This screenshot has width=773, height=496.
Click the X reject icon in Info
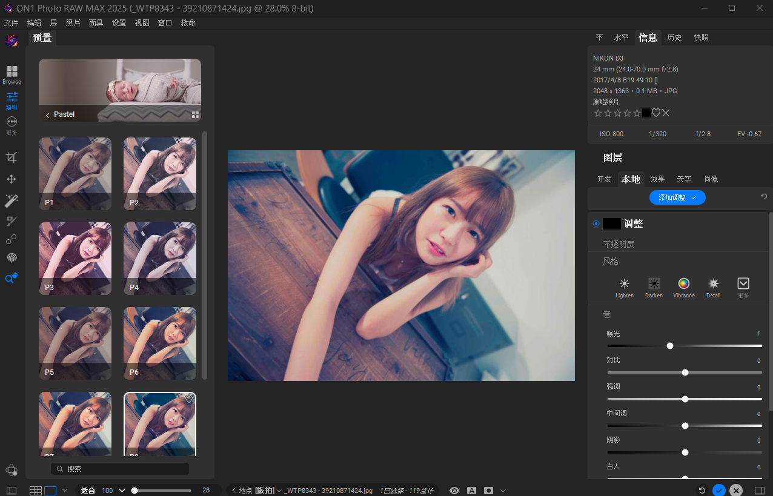pyautogui.click(x=666, y=113)
